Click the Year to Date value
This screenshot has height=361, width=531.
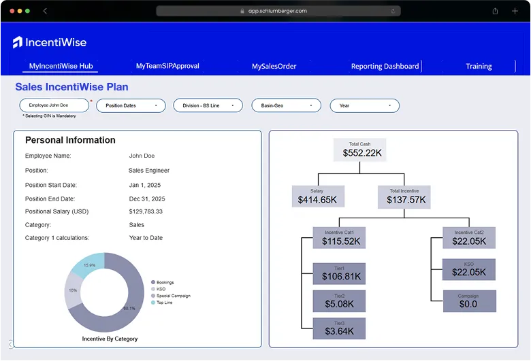click(x=146, y=238)
